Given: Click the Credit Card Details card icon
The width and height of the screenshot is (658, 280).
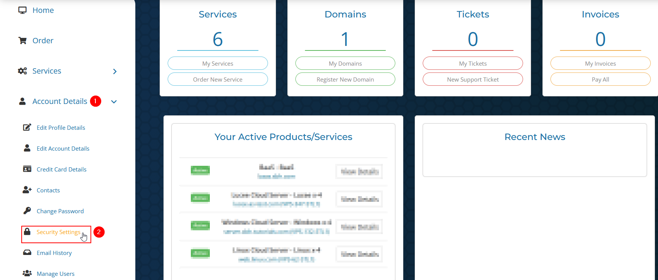Looking at the screenshot, I should (27, 169).
